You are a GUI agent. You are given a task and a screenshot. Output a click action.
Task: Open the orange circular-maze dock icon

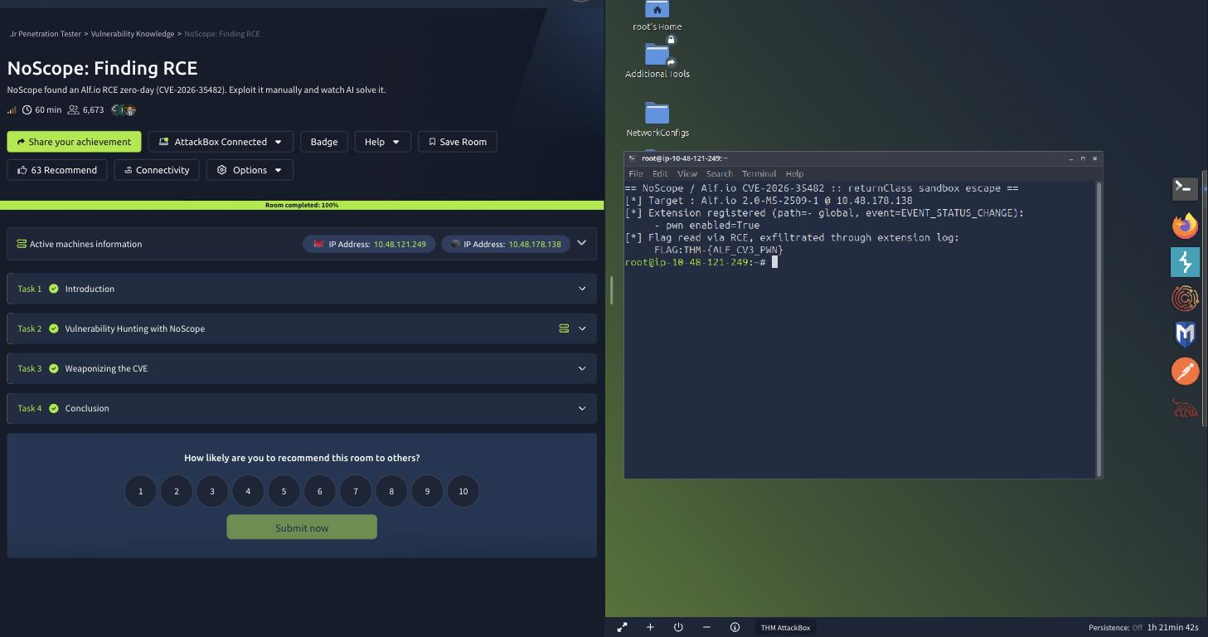click(x=1185, y=298)
